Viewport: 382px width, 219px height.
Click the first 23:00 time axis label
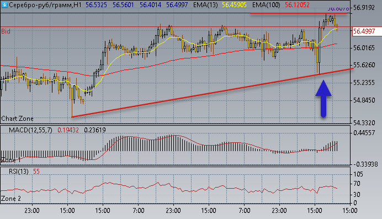click(32, 211)
